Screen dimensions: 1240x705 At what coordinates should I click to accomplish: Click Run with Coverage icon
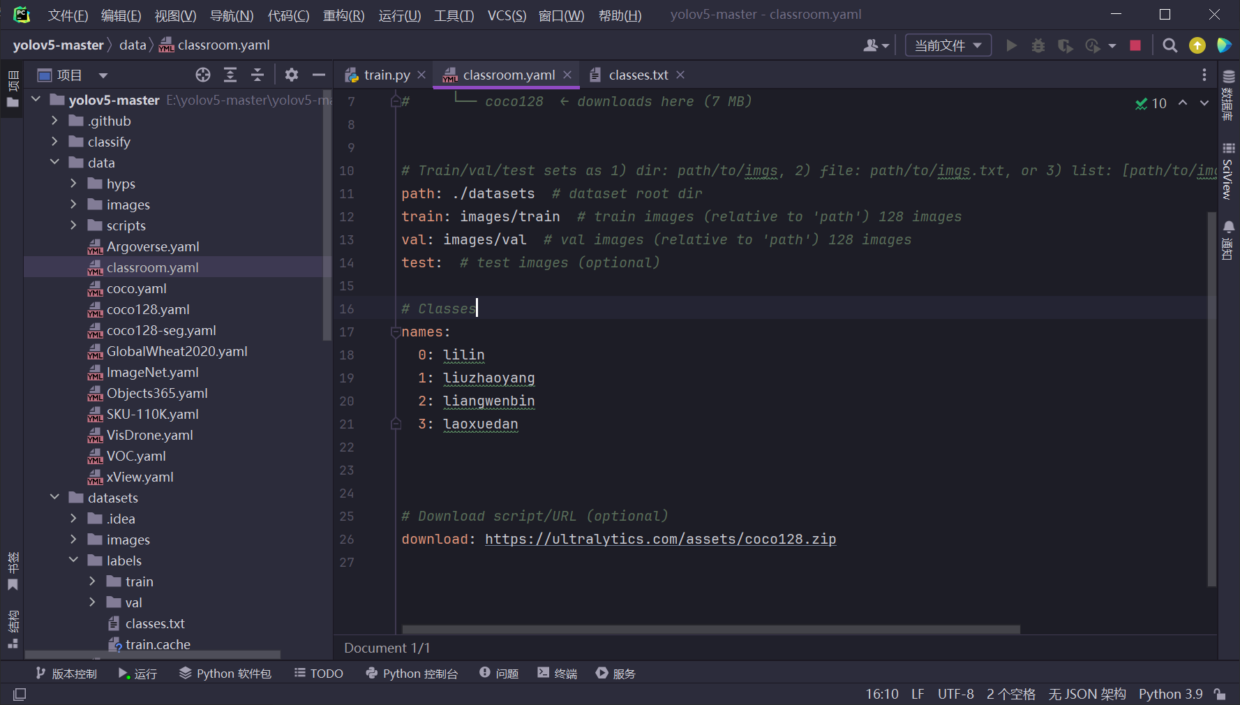pos(1065,45)
